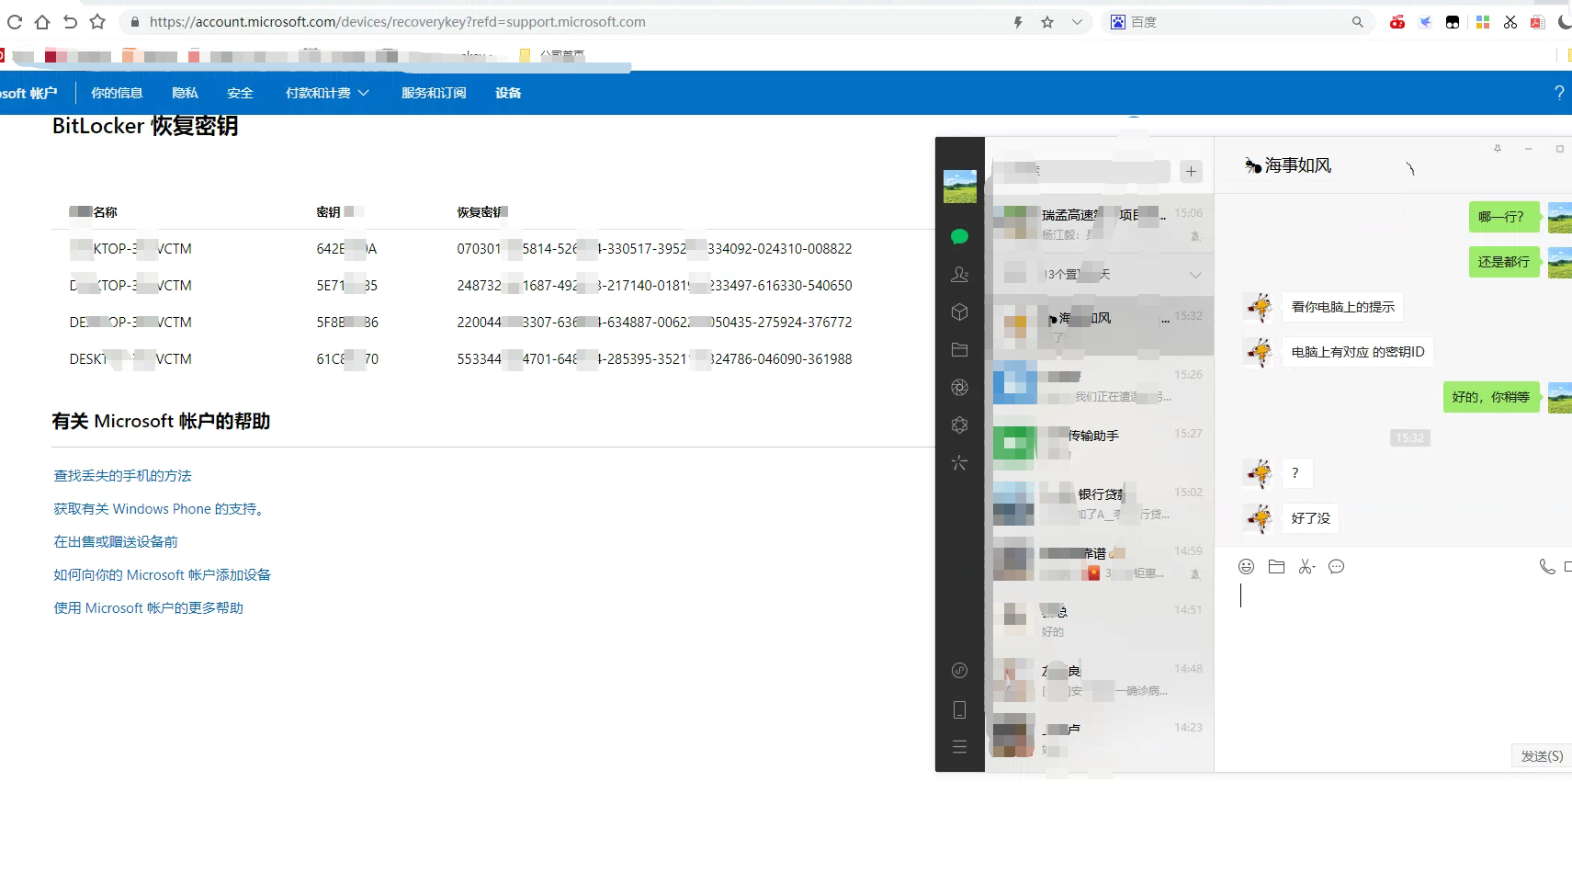Click the Microsoft 帐户 home link
1572x884 pixels.
coord(28,93)
